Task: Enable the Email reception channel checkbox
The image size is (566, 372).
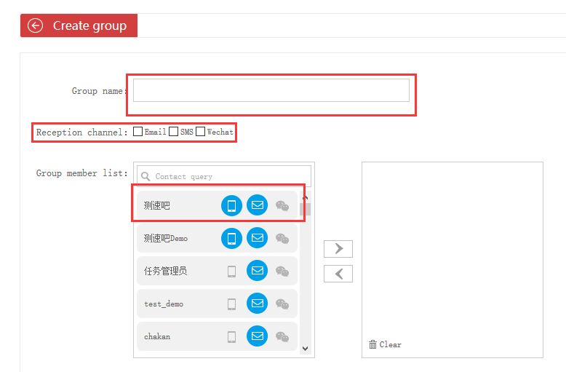Action: point(138,132)
